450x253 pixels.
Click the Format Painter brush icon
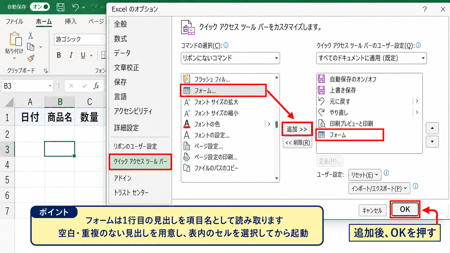(x=31, y=58)
